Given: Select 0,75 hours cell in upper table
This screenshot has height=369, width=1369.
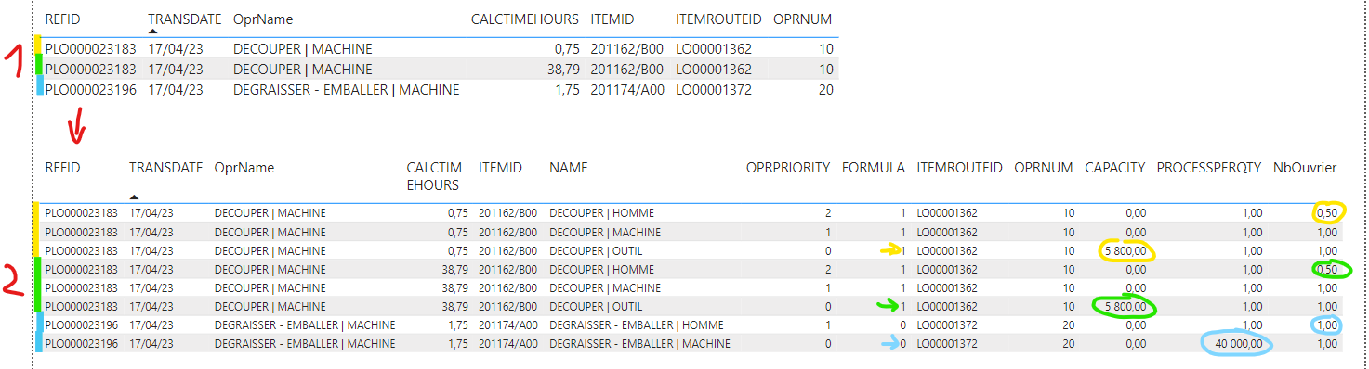Looking at the screenshot, I should tap(567, 48).
